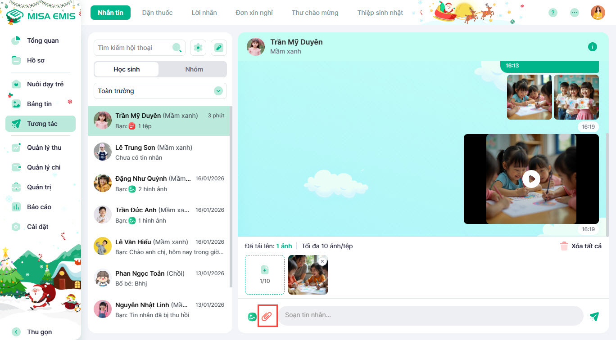Play the video in the chat
616x340 pixels.
(531, 179)
